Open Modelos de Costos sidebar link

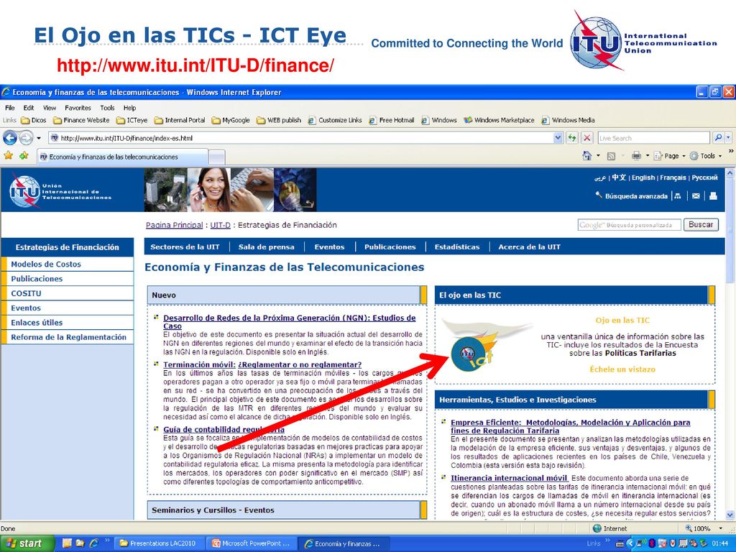(x=46, y=264)
